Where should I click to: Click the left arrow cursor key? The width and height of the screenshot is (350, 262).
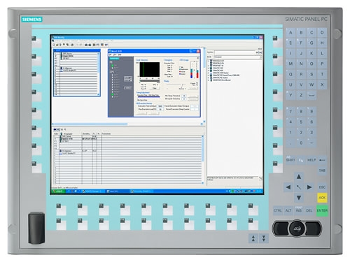click(288, 187)
